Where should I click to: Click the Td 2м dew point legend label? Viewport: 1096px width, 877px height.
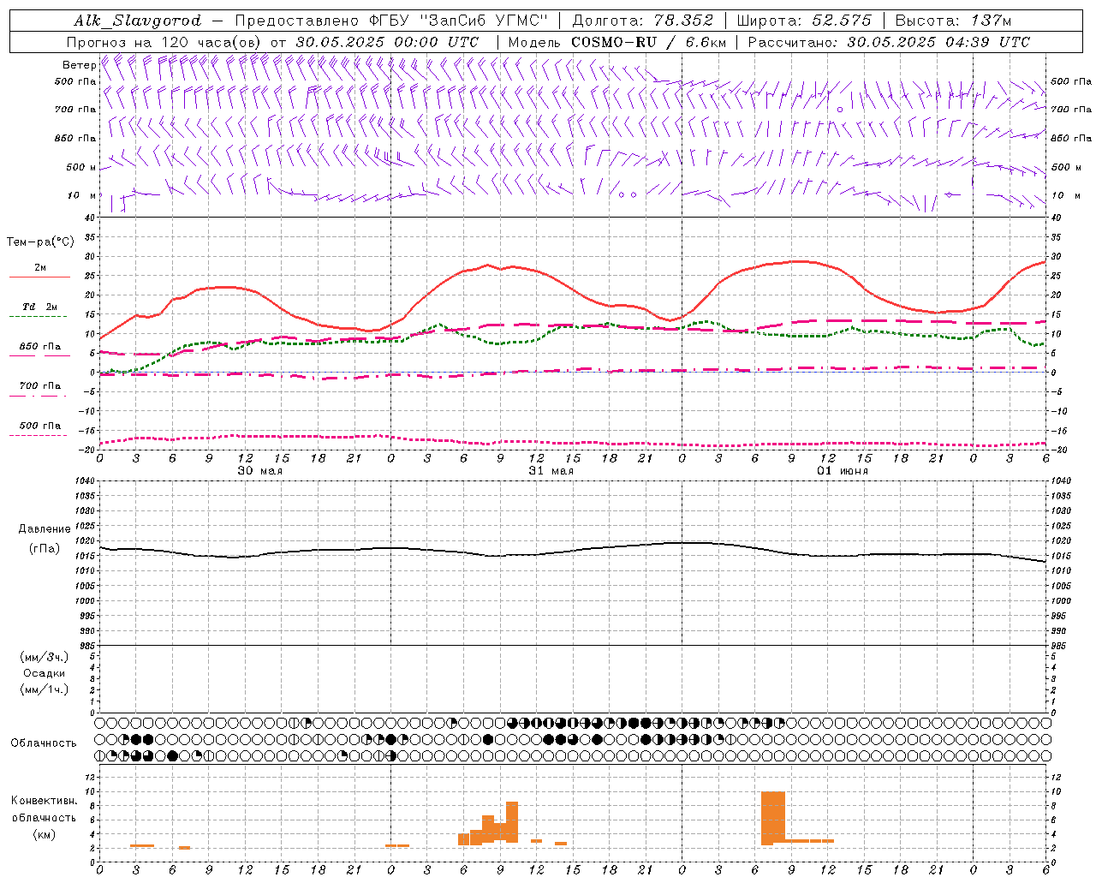[x=40, y=307]
